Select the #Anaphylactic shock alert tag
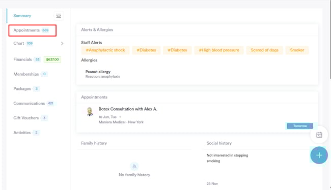This screenshot has width=331, height=190. (105, 50)
